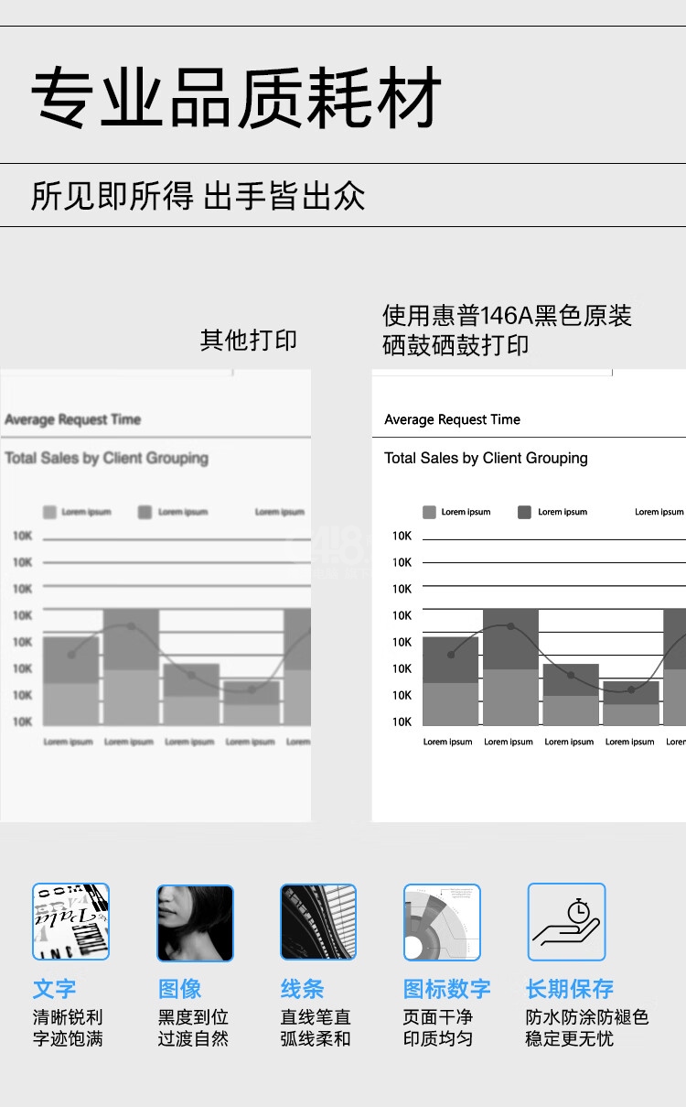Select the blue 图像 label
686x1107 pixels.
179,989
